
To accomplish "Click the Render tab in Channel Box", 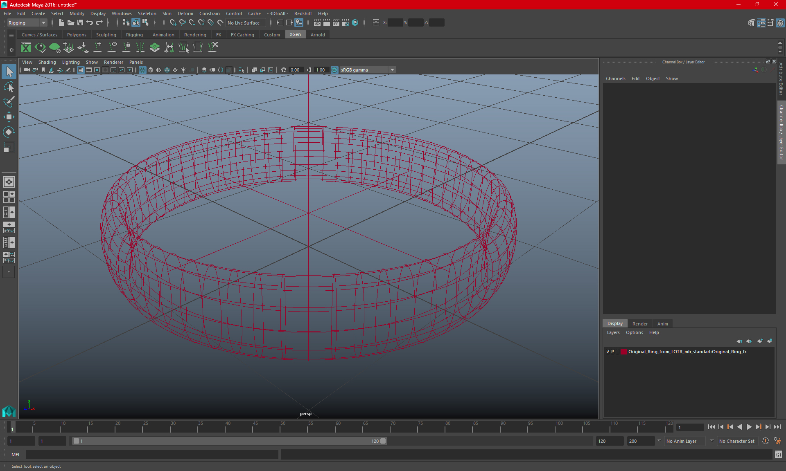I will (640, 323).
